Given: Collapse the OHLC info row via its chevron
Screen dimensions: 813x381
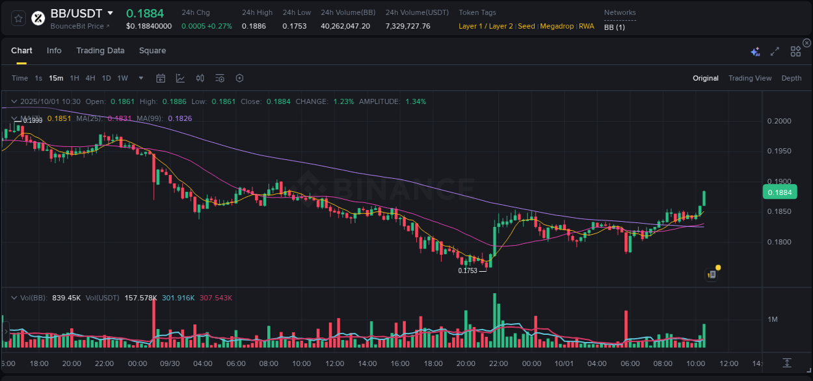Looking at the screenshot, I should [14, 101].
